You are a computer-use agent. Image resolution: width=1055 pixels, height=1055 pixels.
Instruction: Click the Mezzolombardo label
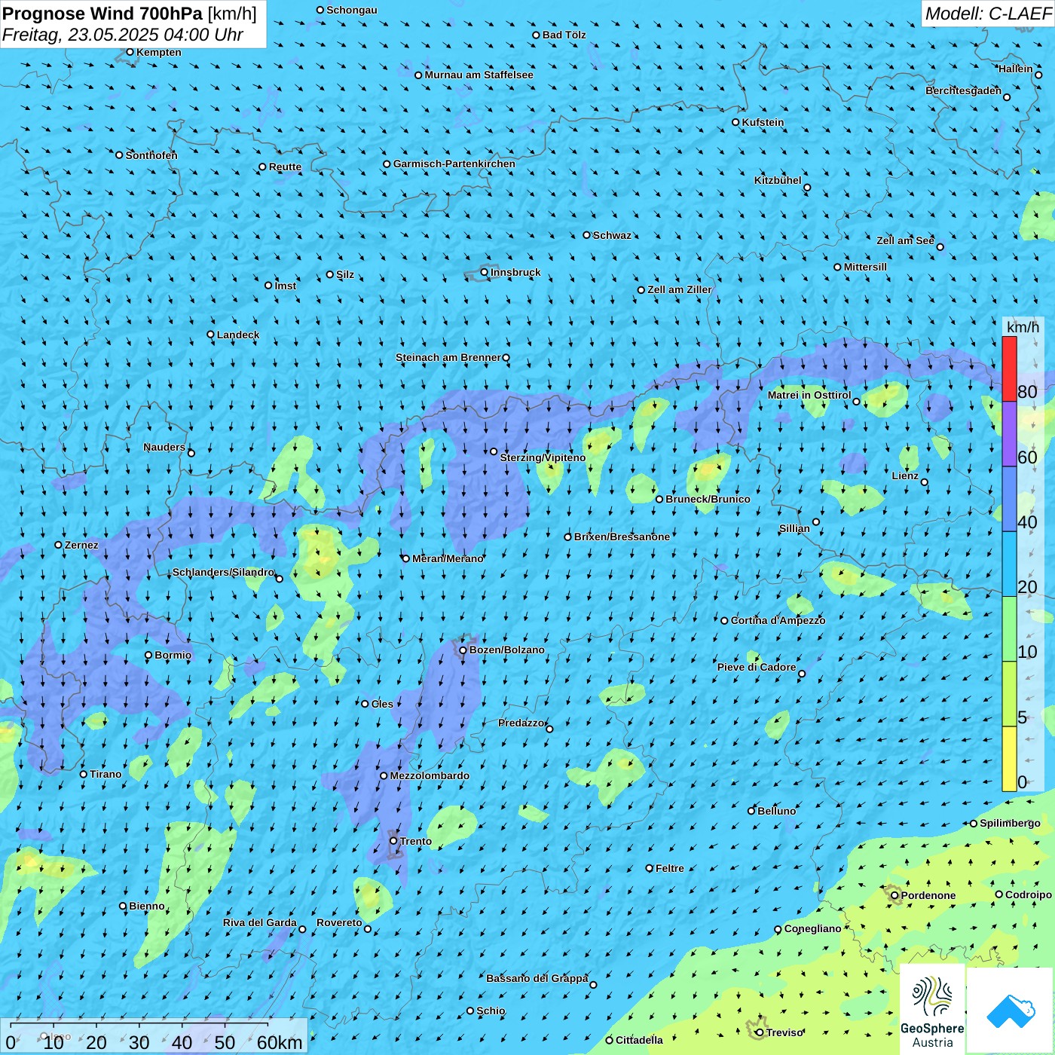[x=430, y=775]
